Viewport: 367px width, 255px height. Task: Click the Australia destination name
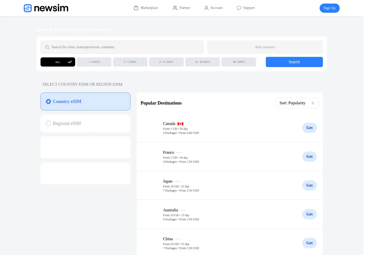pyautogui.click(x=171, y=210)
